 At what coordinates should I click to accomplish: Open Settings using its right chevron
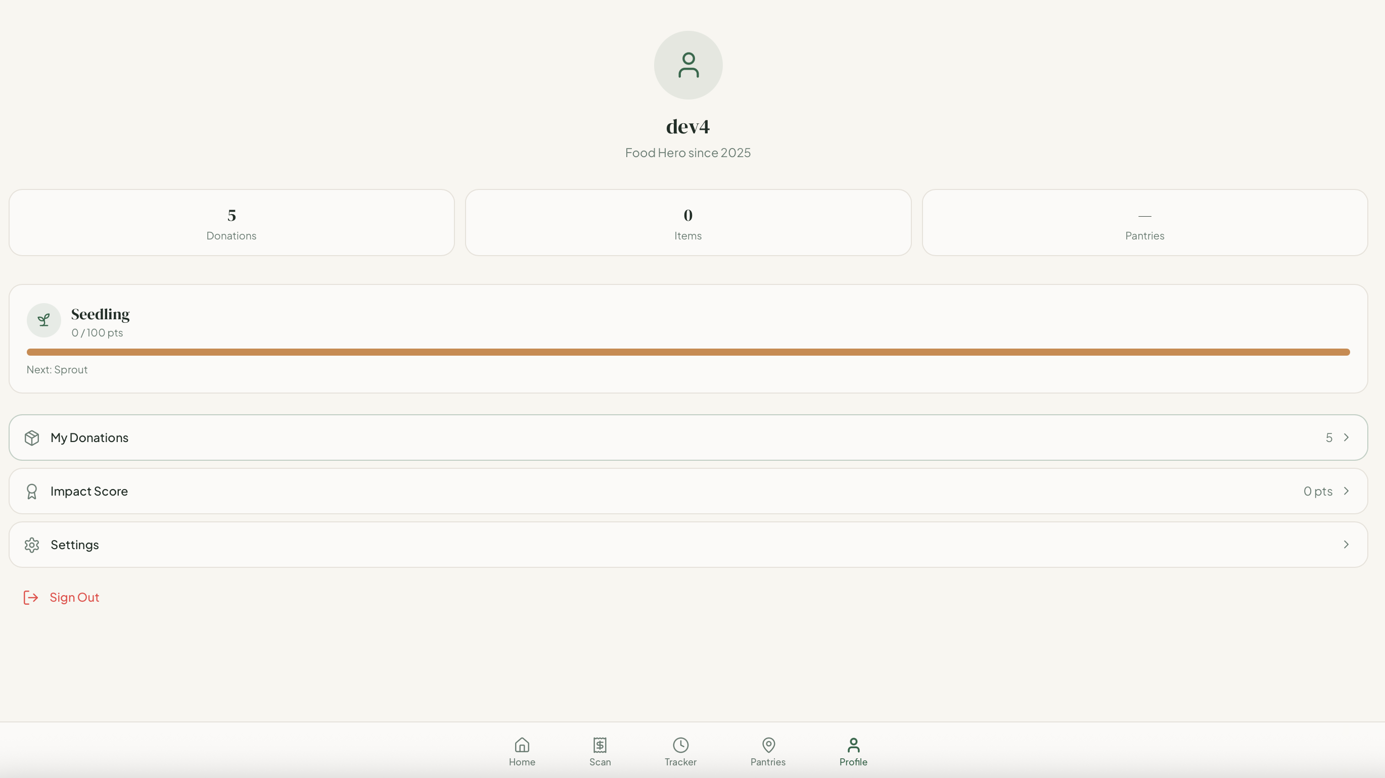pos(1346,545)
